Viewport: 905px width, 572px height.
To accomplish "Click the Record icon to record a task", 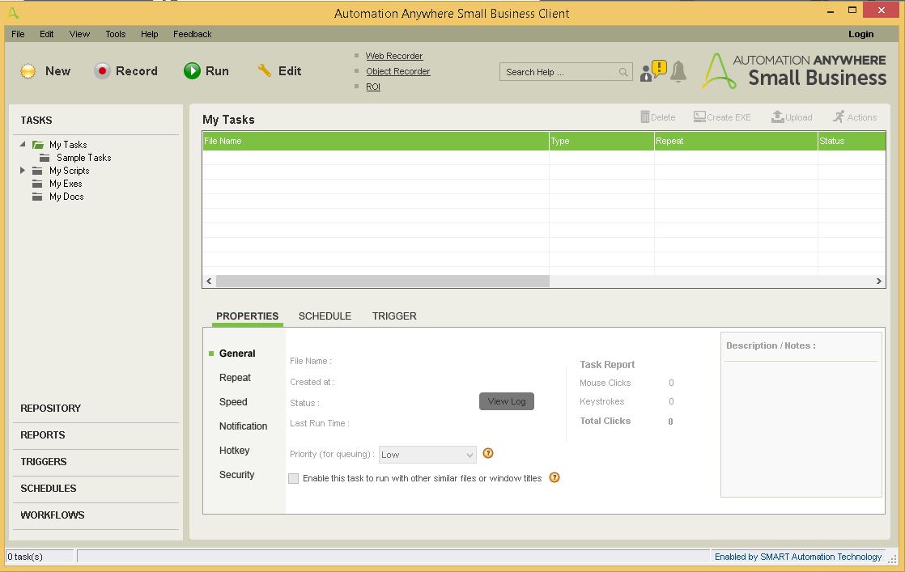I will (104, 71).
